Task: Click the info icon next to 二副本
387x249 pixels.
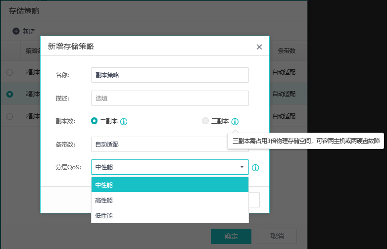Action: click(124, 121)
